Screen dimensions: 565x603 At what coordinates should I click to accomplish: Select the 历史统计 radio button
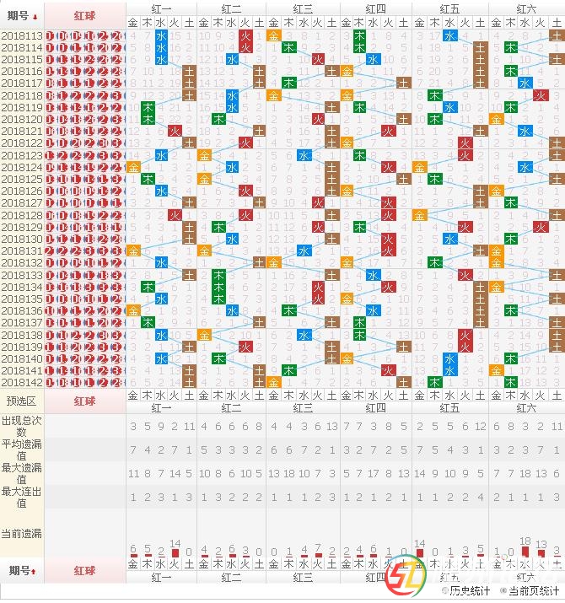446,590
